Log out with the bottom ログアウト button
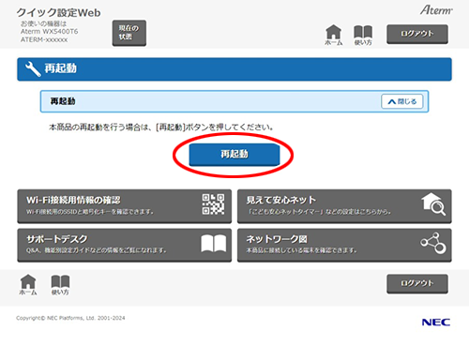469x346 pixels. click(417, 283)
